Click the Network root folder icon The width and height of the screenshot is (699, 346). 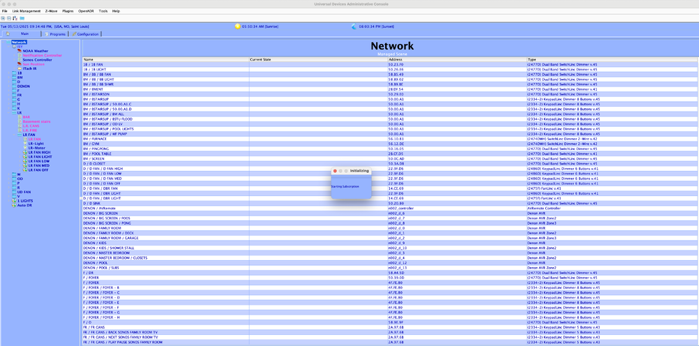tap(8, 43)
